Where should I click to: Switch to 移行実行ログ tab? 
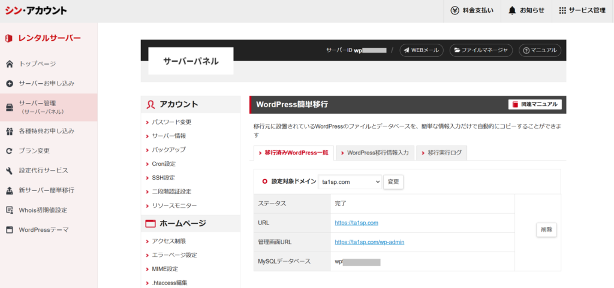(x=441, y=153)
